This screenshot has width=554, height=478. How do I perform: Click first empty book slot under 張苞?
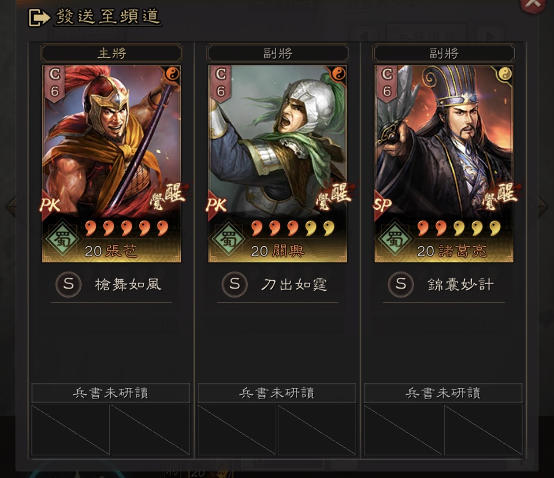coord(70,430)
